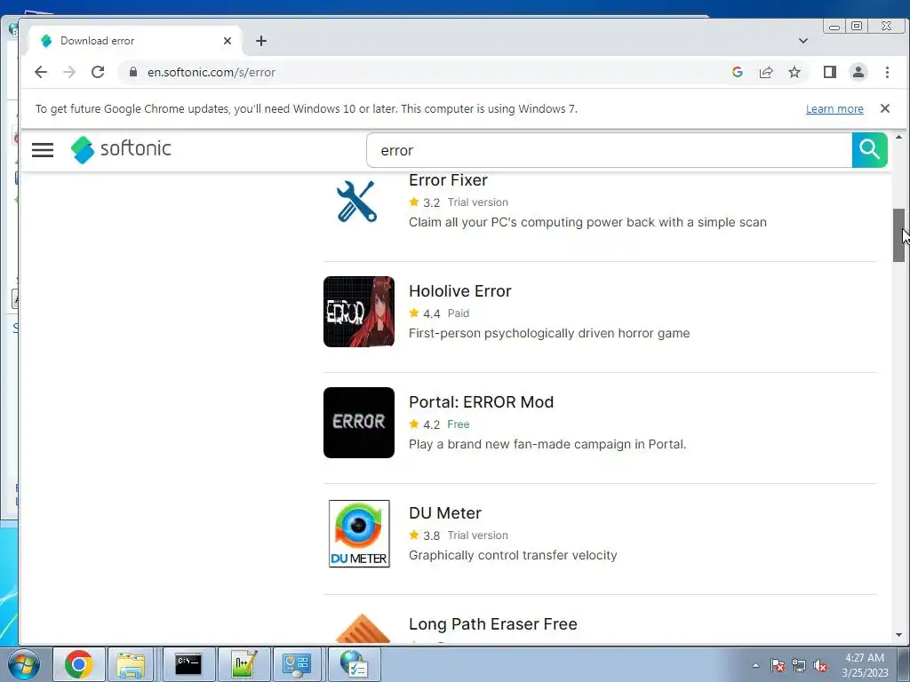Go to Softonic home via logo
910x682 pixels.
click(x=121, y=149)
